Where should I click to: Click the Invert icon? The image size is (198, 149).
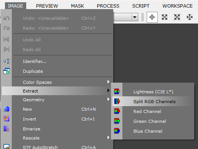click(x=6, y=119)
